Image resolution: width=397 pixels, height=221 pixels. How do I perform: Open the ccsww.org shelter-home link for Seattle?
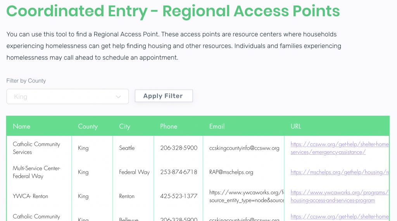point(340,148)
